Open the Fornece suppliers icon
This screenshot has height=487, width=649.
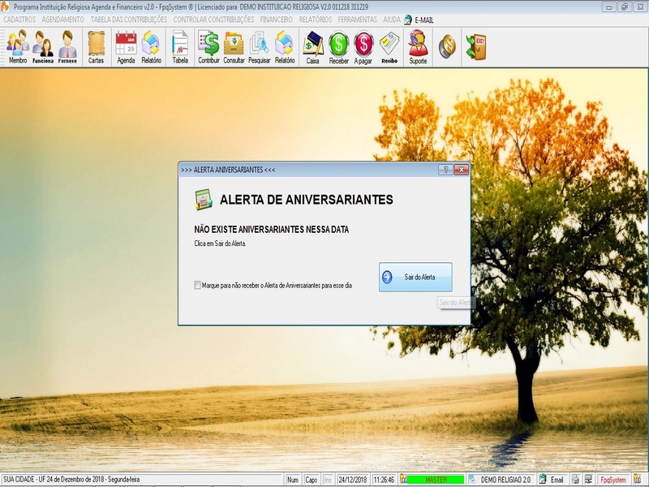pyautogui.click(x=67, y=47)
